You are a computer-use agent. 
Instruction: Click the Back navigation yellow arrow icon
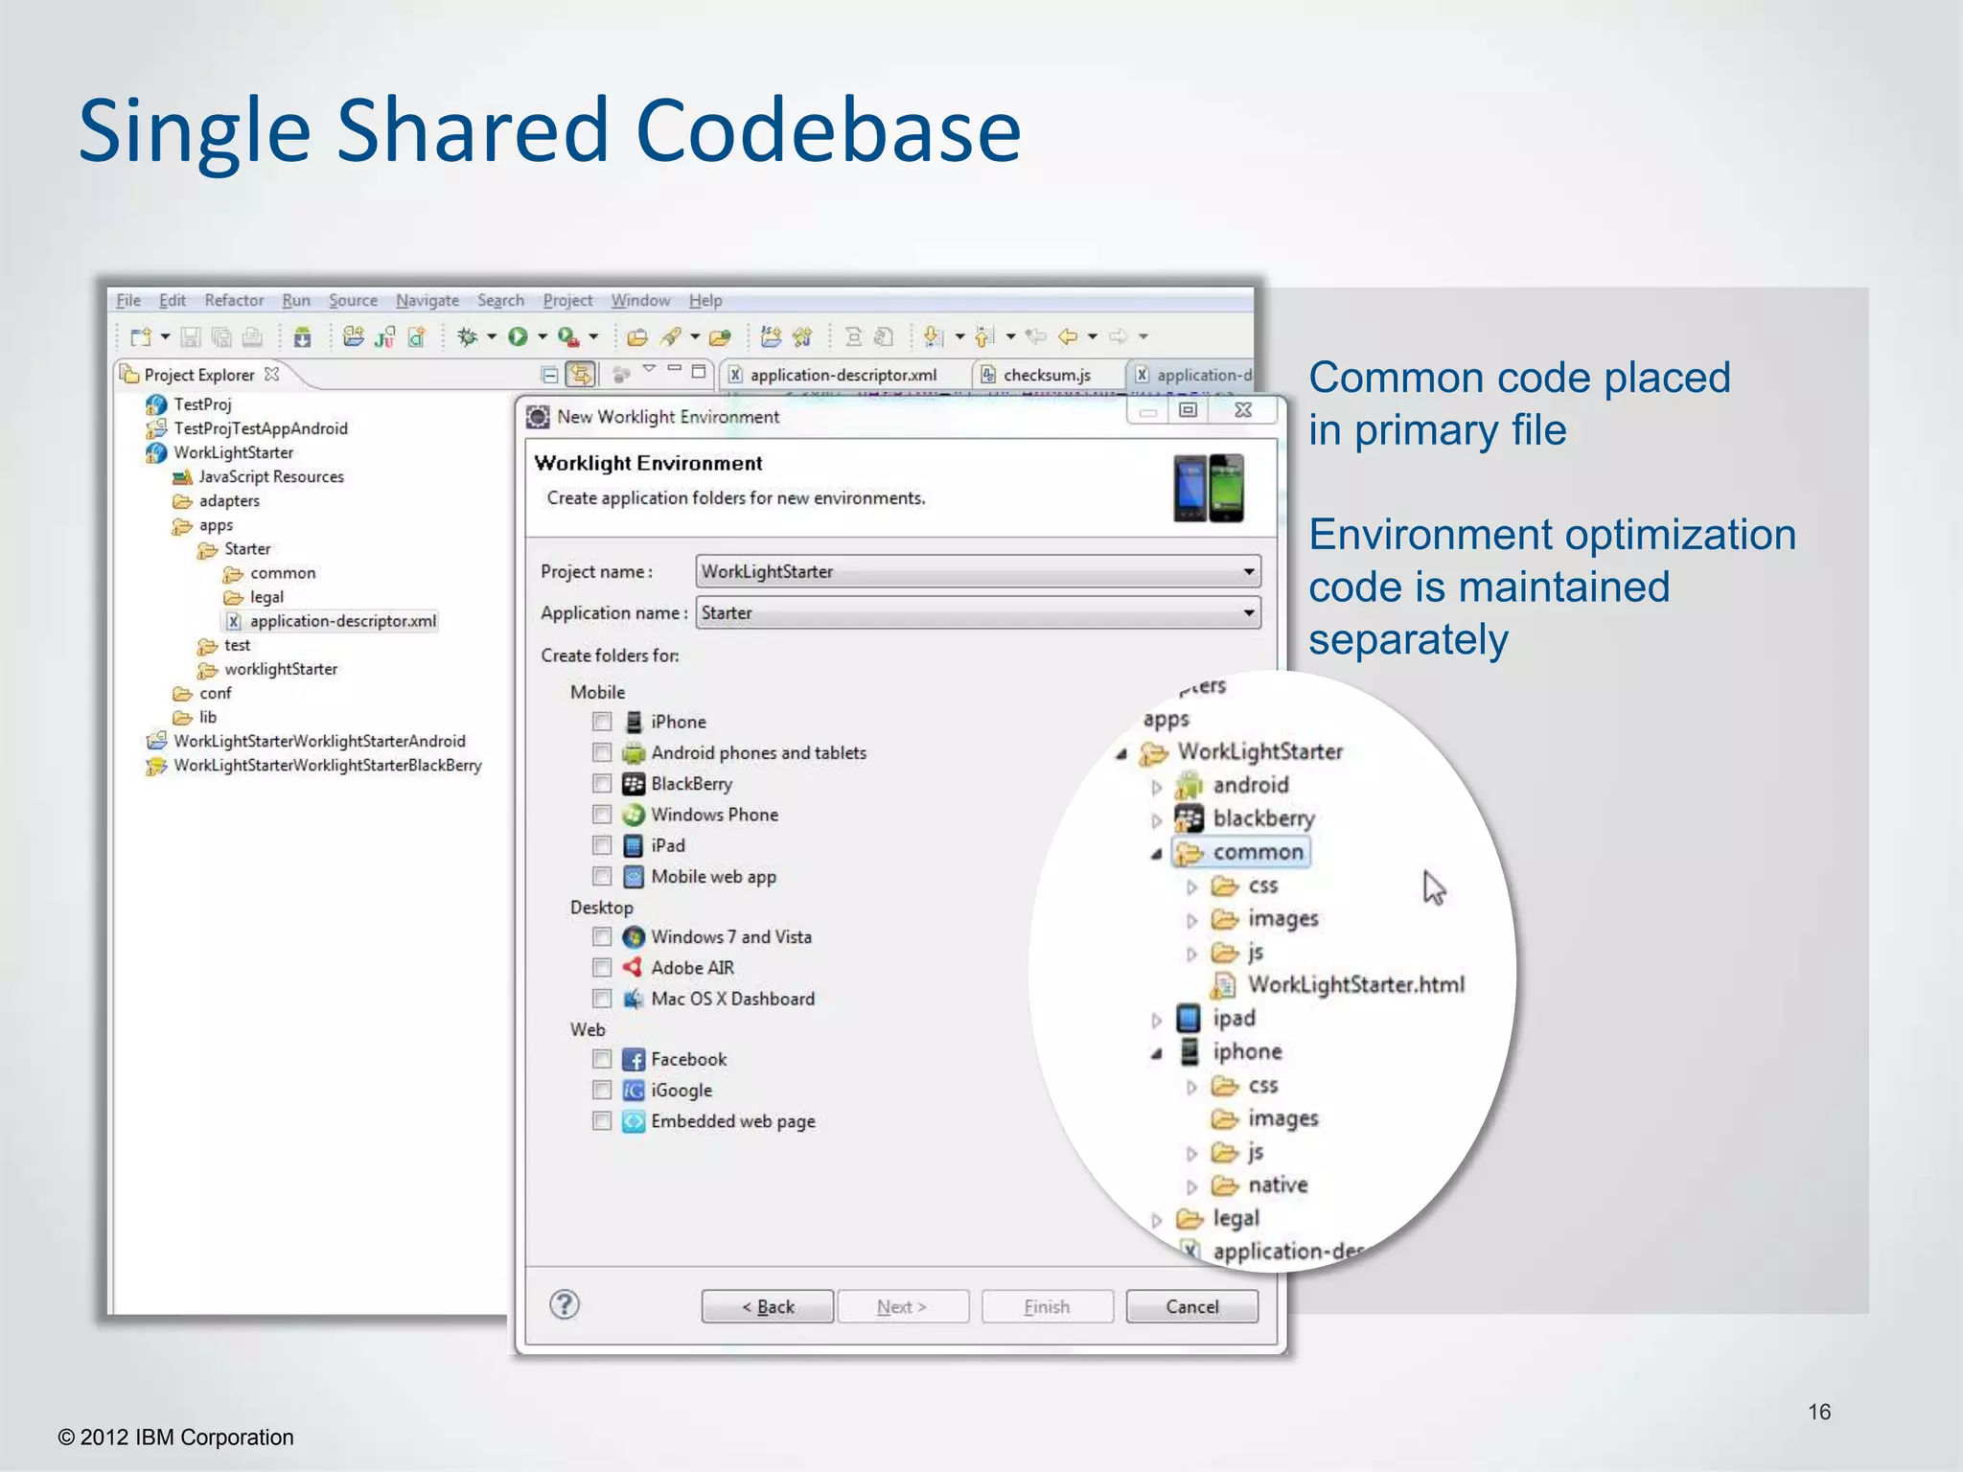[1068, 337]
